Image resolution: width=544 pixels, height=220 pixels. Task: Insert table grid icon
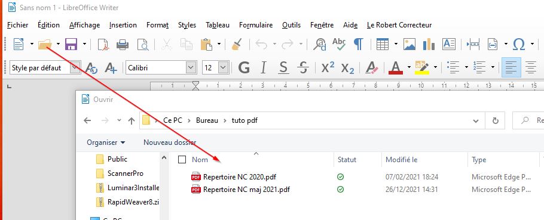point(383,44)
